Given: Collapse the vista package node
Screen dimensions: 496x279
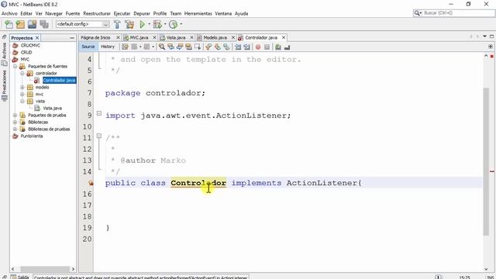Looking at the screenshot, I should tap(22, 102).
